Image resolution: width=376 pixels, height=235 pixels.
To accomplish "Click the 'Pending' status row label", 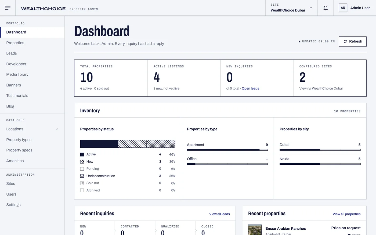I will (93, 169).
